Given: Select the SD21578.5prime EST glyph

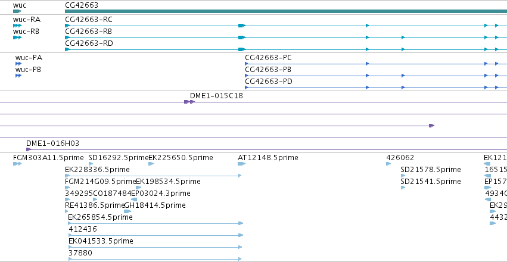Looking at the screenshot, I should [403, 176].
